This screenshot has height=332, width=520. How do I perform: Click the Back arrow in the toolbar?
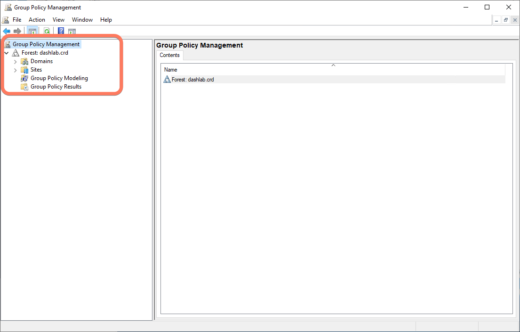pos(7,31)
